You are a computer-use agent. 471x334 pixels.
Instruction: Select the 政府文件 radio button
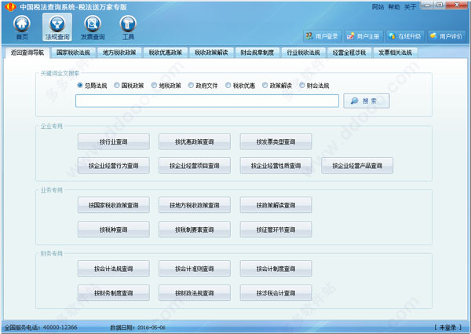coord(191,86)
